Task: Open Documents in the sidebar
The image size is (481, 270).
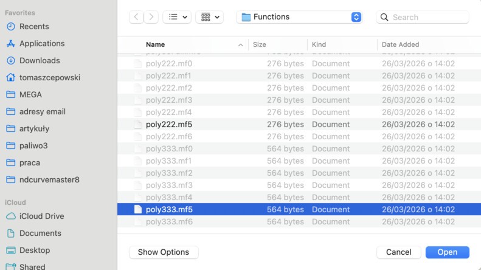Action: [33, 233]
